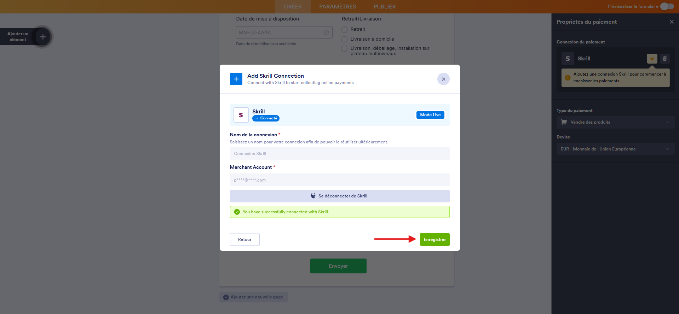Click Se déconnecter de Skrill

(339, 196)
